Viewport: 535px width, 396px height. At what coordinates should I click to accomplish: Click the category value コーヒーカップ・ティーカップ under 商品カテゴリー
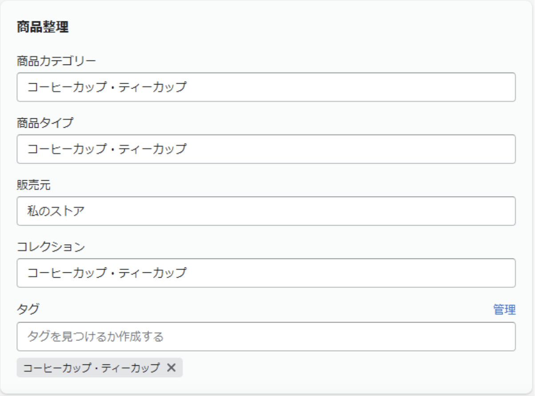[x=107, y=87]
